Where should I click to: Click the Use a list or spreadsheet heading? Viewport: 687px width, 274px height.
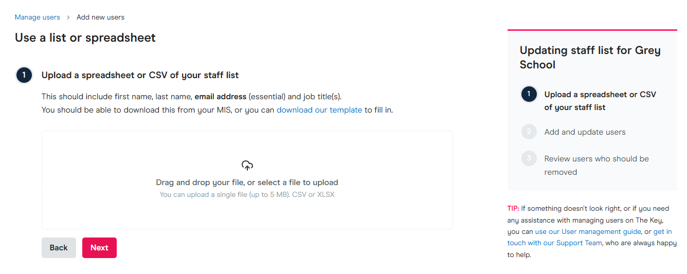pyautogui.click(x=85, y=38)
